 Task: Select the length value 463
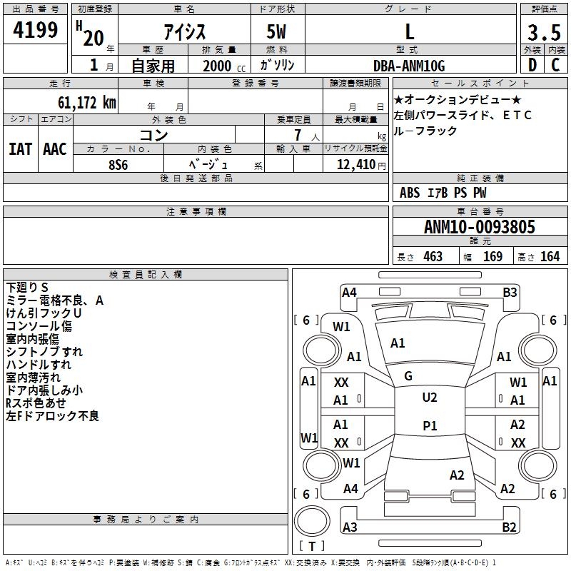(433, 257)
